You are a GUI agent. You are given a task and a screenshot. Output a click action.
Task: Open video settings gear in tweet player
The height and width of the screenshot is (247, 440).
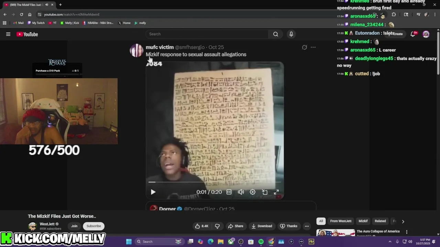coord(253,192)
